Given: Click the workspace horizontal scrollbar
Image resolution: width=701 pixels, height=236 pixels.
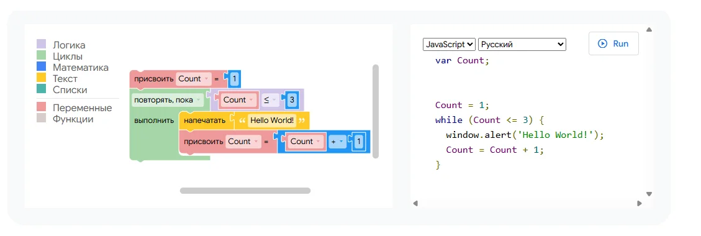Looking at the screenshot, I should (x=245, y=191).
